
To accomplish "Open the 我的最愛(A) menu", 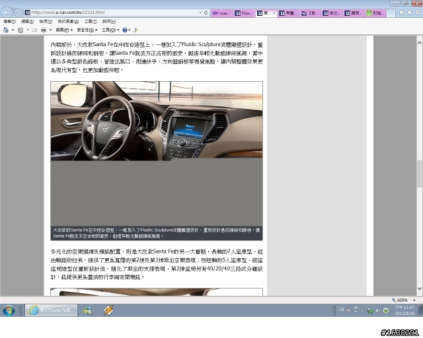I will (x=68, y=21).
